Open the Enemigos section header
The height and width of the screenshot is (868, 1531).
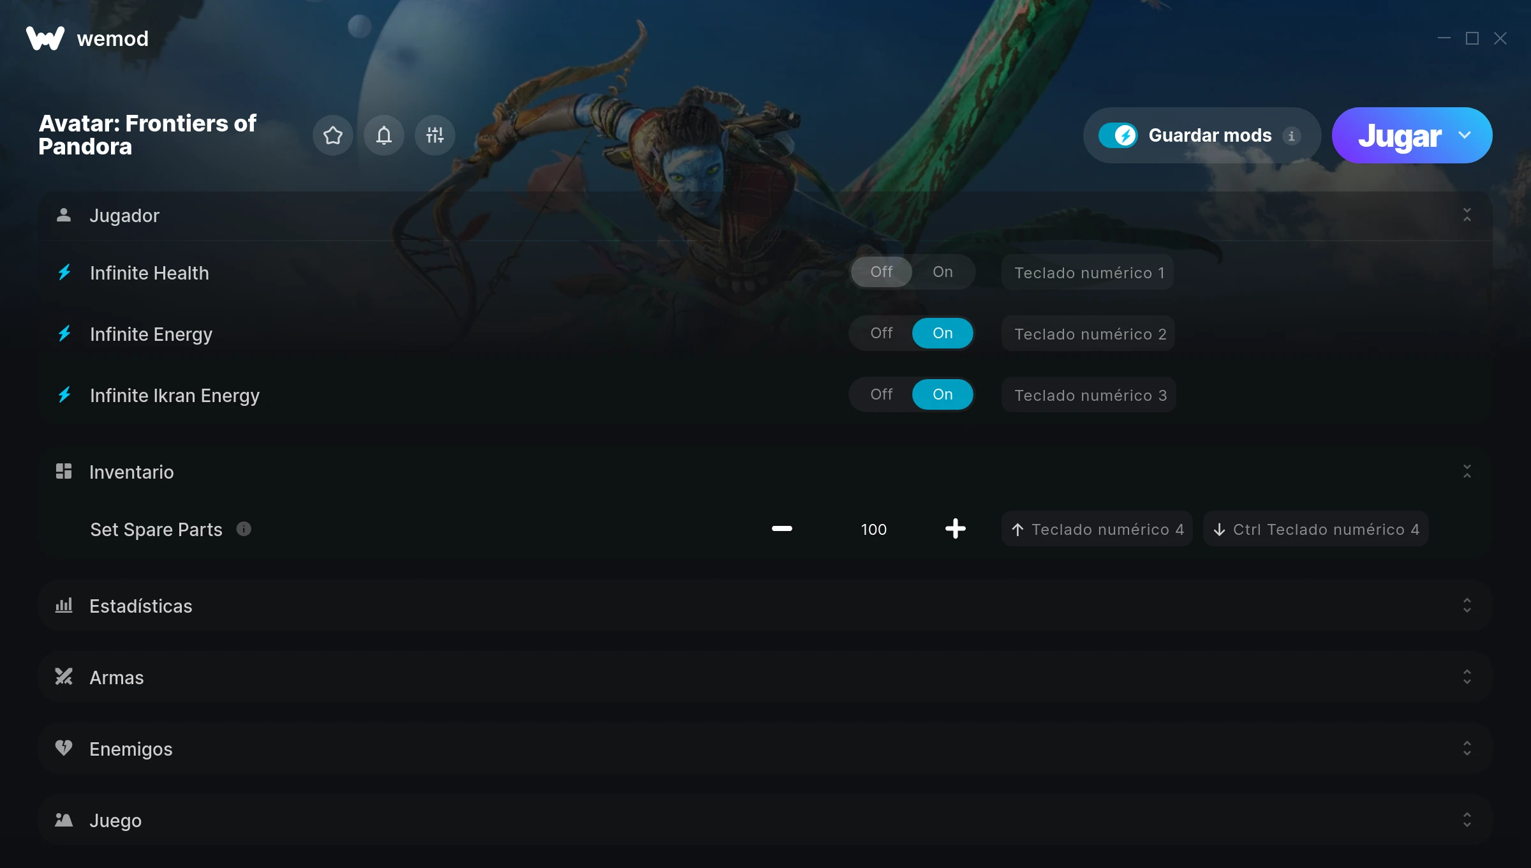(x=765, y=749)
